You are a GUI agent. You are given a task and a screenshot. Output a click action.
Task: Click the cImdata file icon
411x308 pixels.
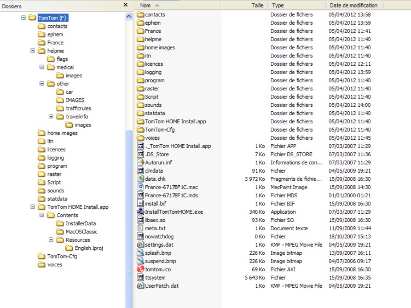[141, 170]
